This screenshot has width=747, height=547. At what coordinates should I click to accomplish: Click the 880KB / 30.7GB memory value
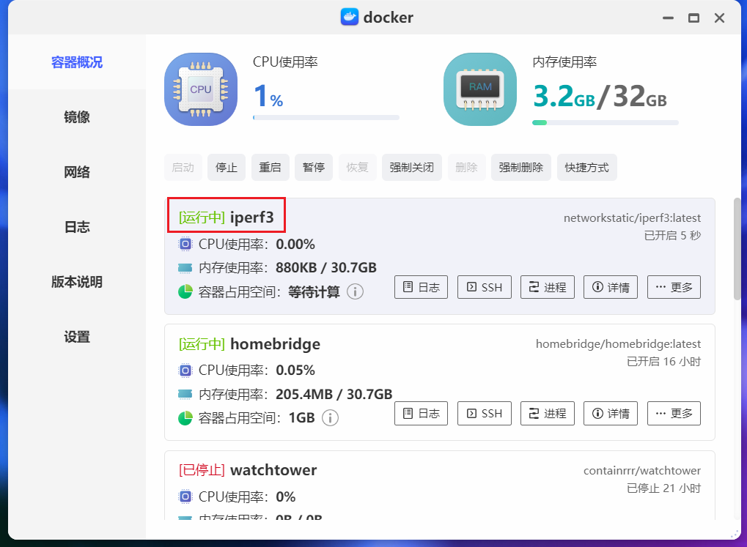point(326,267)
